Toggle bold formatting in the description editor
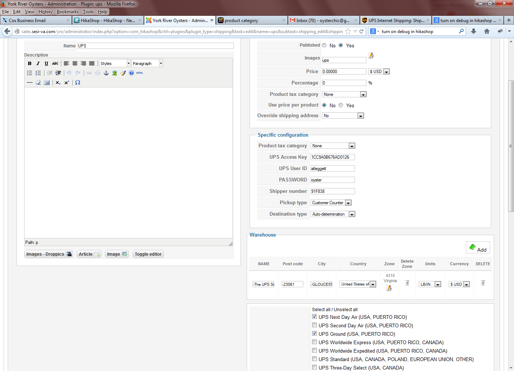Image resolution: width=514 pixels, height=371 pixels. (x=30, y=64)
